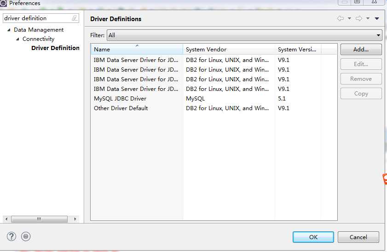The height and width of the screenshot is (252, 387).
Task: Sort by the System Version column header
Action: 298,49
